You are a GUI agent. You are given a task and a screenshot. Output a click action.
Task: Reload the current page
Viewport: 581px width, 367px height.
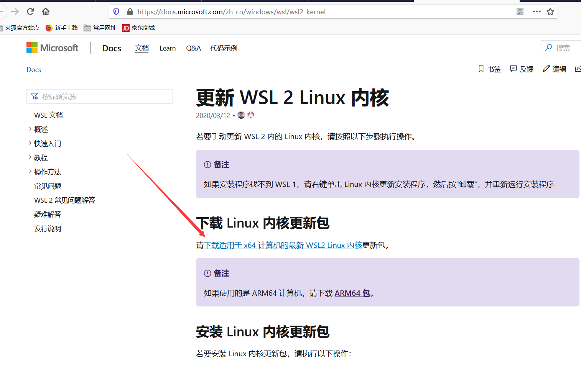pos(30,11)
